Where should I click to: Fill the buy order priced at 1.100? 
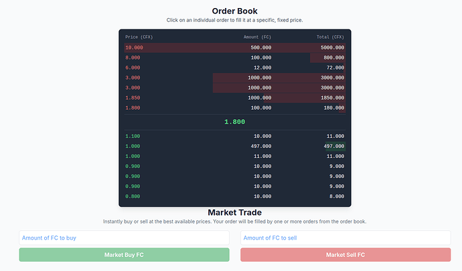(x=234, y=137)
